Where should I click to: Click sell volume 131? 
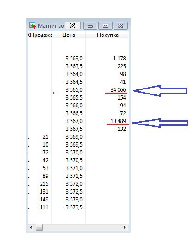(x=44, y=192)
